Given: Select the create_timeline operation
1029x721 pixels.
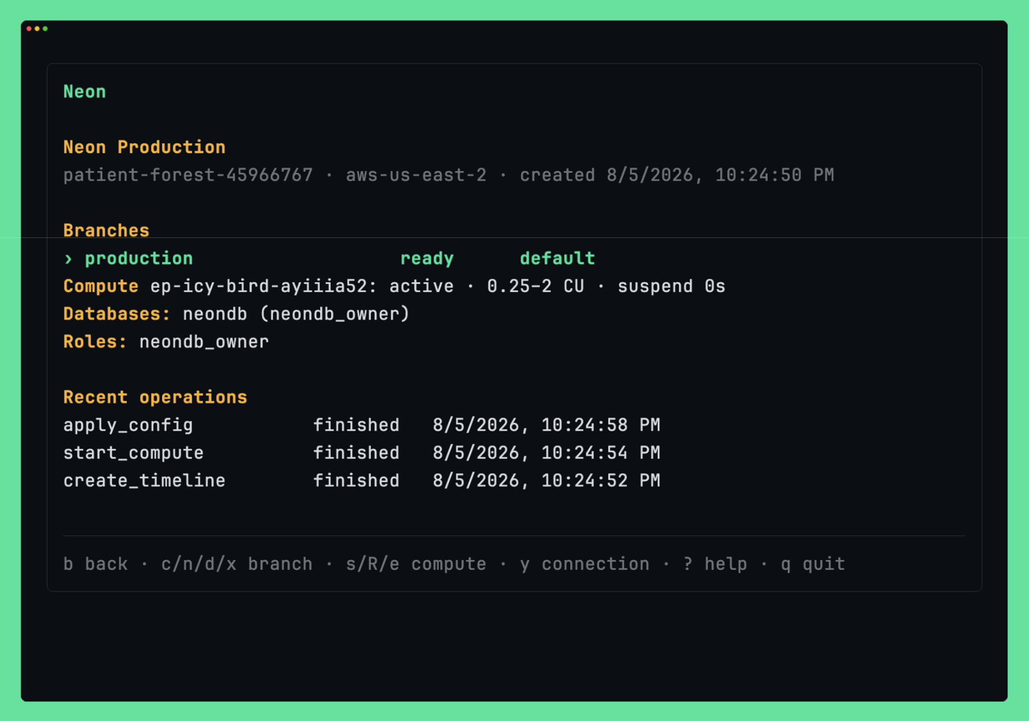Looking at the screenshot, I should 144,480.
